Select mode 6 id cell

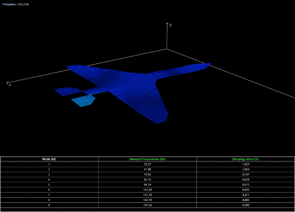tap(49, 190)
